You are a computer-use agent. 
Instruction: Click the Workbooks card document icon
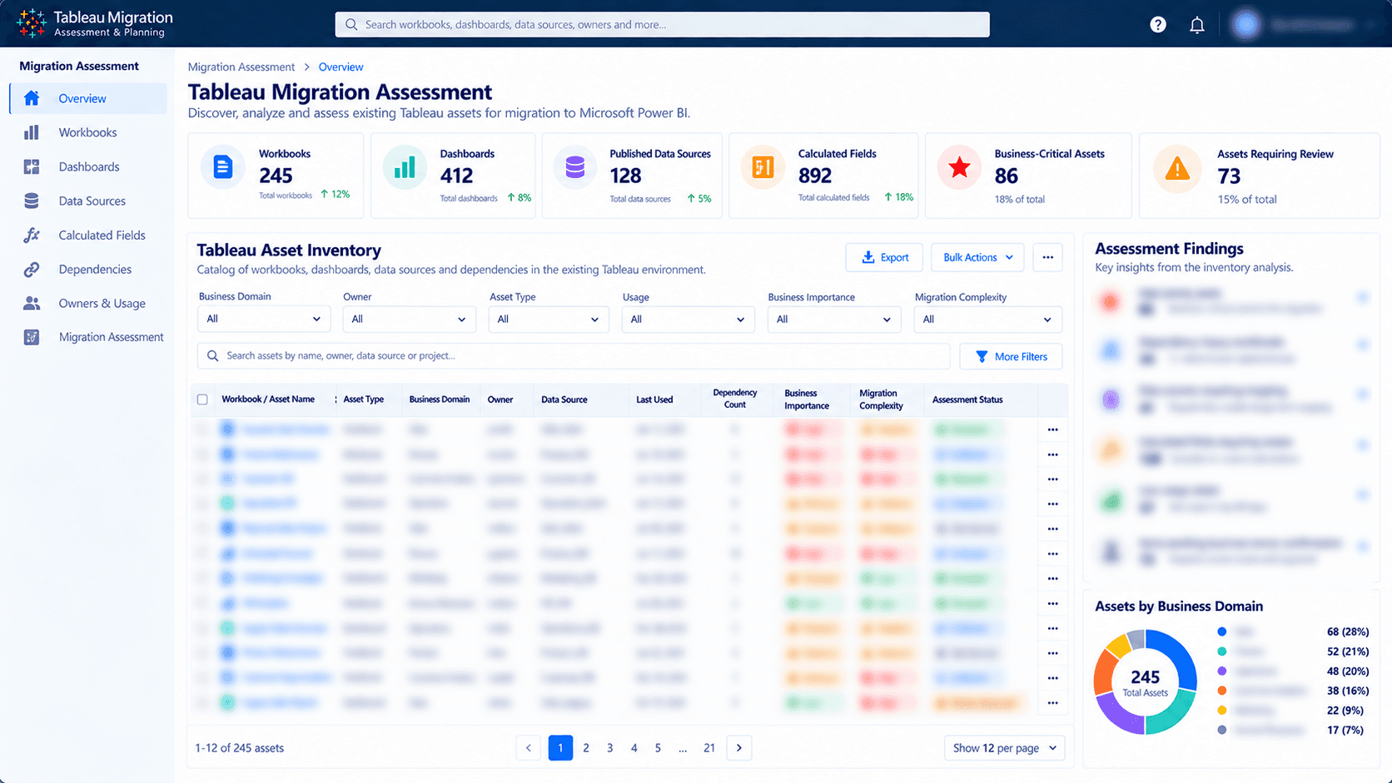click(222, 166)
